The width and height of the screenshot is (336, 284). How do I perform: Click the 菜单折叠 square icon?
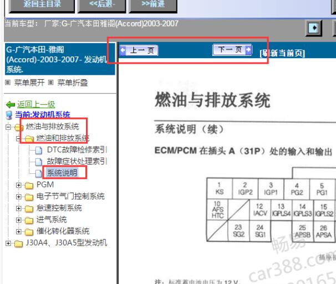coord(50,82)
